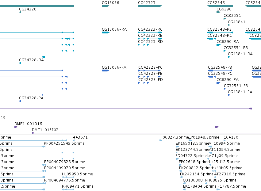The width and height of the screenshot is (261, 191).
Task: Select protein CG32551-PB
Action: [x=236, y=86]
